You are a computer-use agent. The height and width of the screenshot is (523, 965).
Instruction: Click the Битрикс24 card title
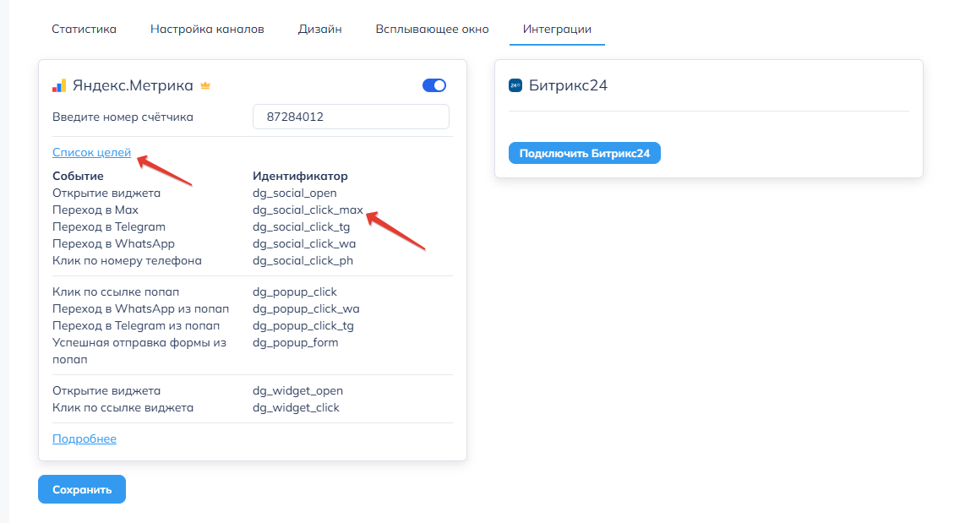(x=568, y=85)
